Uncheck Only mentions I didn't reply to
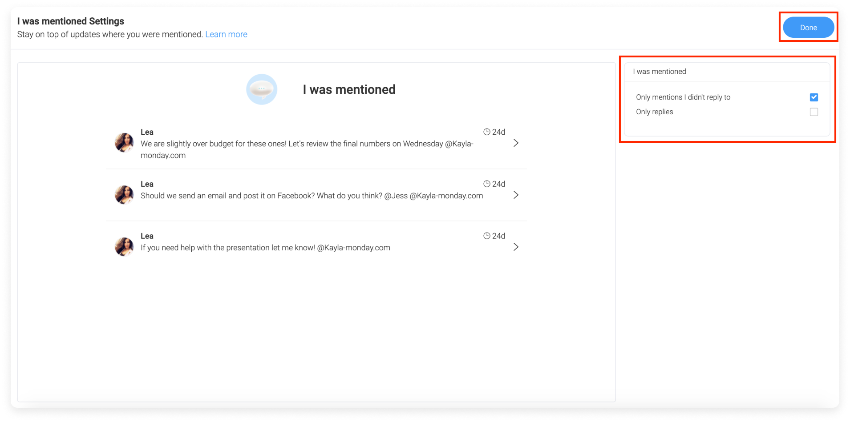 pyautogui.click(x=814, y=97)
